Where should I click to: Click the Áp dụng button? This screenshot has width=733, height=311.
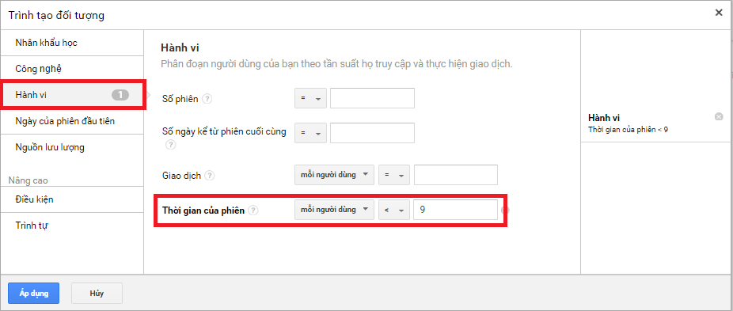pos(34,294)
